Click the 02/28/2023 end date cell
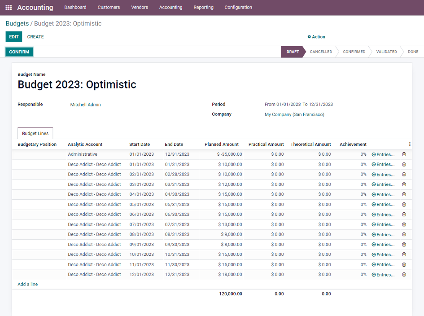424x316 pixels. (177, 174)
